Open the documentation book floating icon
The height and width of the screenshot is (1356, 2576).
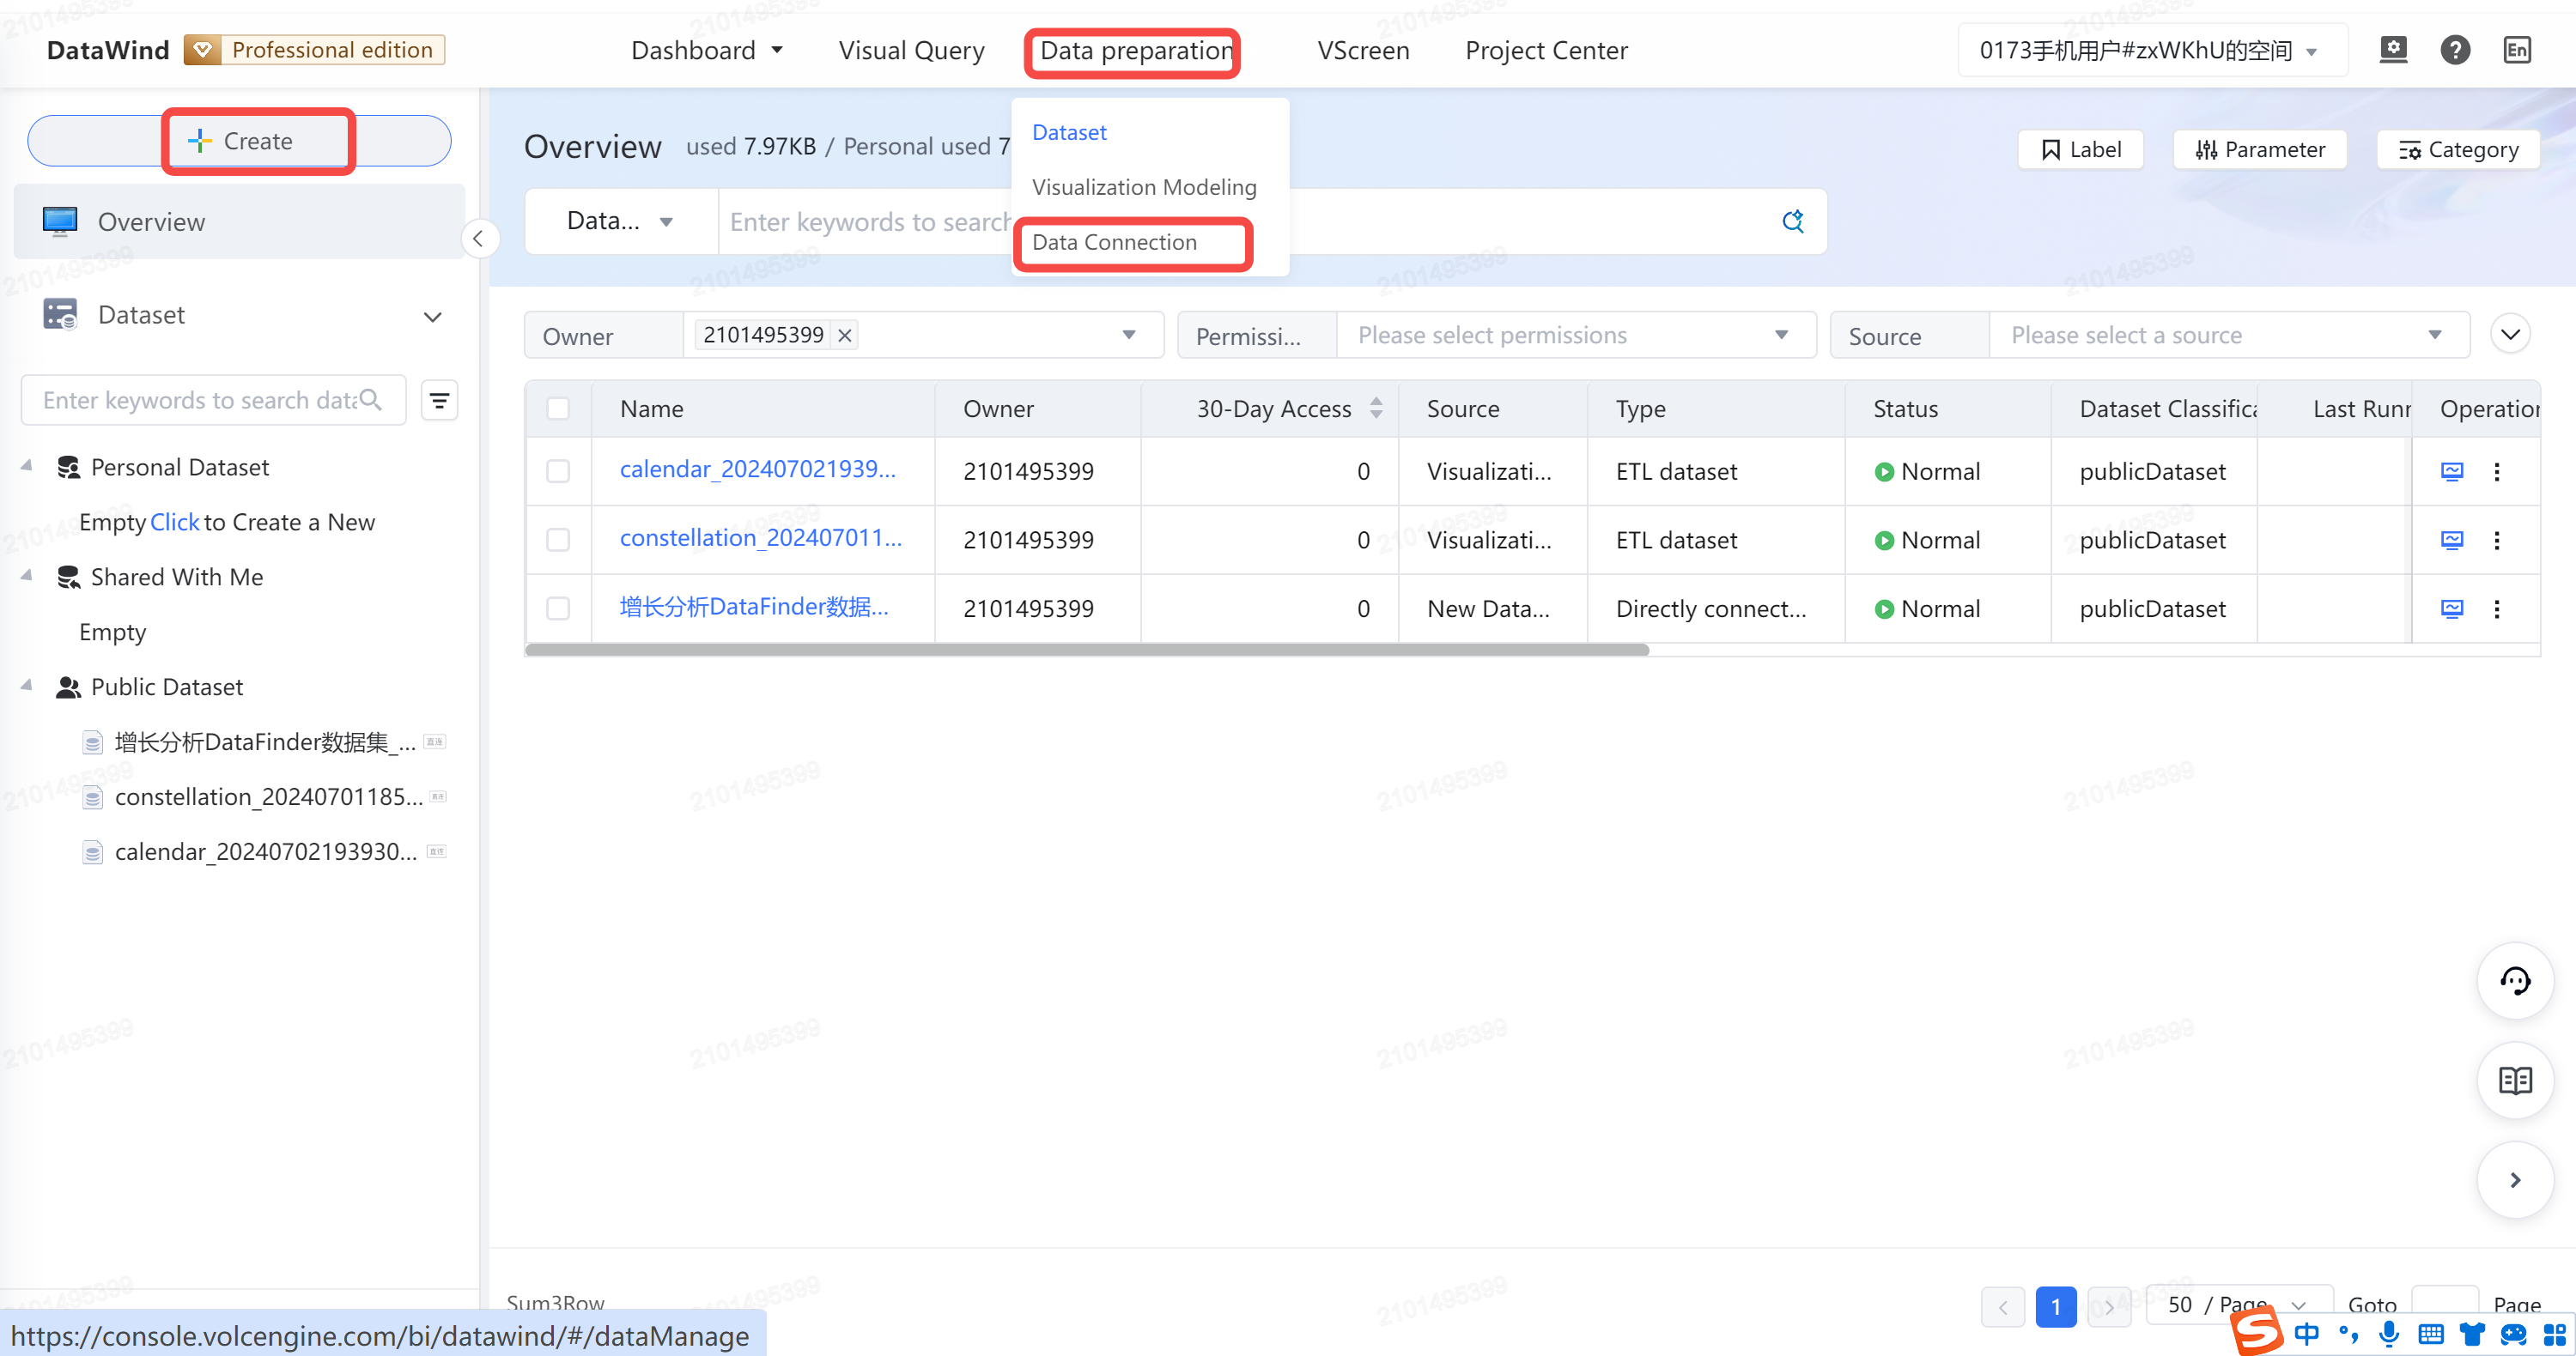[2514, 1081]
